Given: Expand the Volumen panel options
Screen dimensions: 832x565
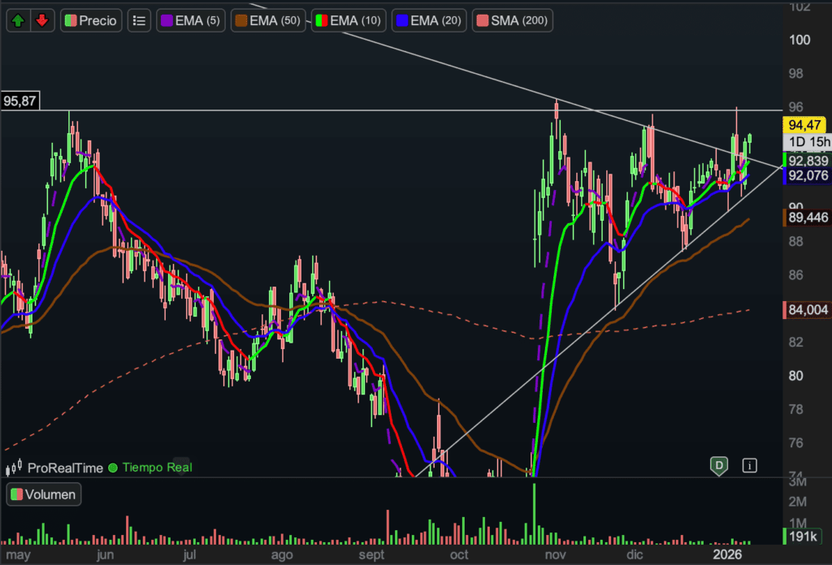Looking at the screenshot, I should 44,494.
